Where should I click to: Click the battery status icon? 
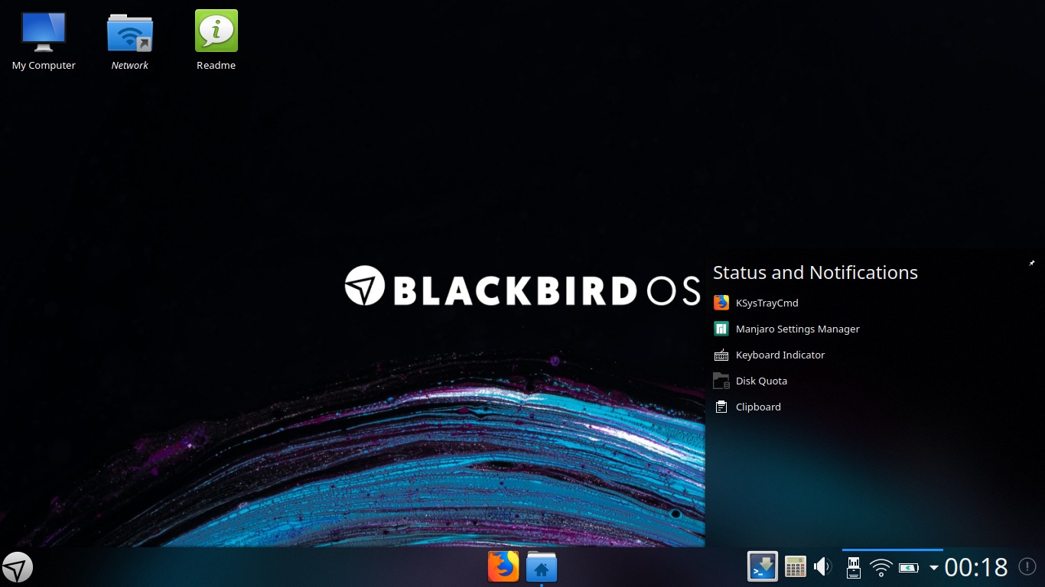pos(909,567)
